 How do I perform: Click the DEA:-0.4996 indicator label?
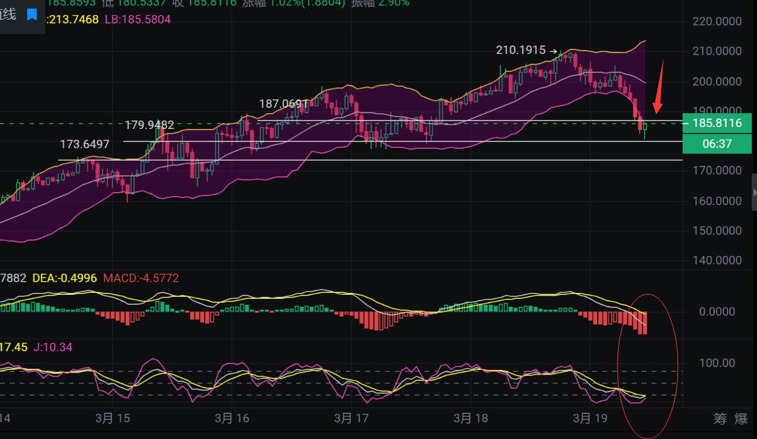pyautogui.click(x=60, y=278)
